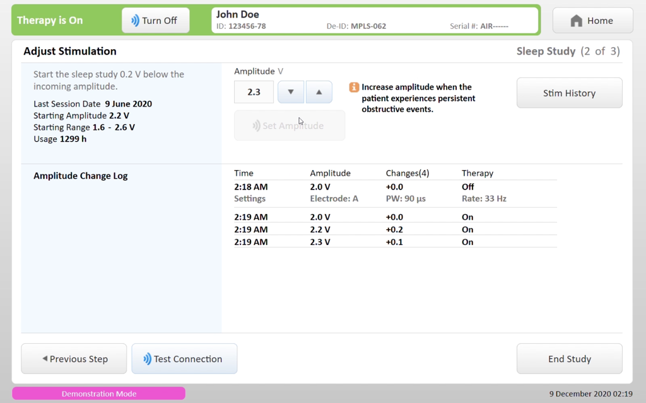The height and width of the screenshot is (403, 646).
Task: Click the +0.2 change value
Action: [x=394, y=229]
